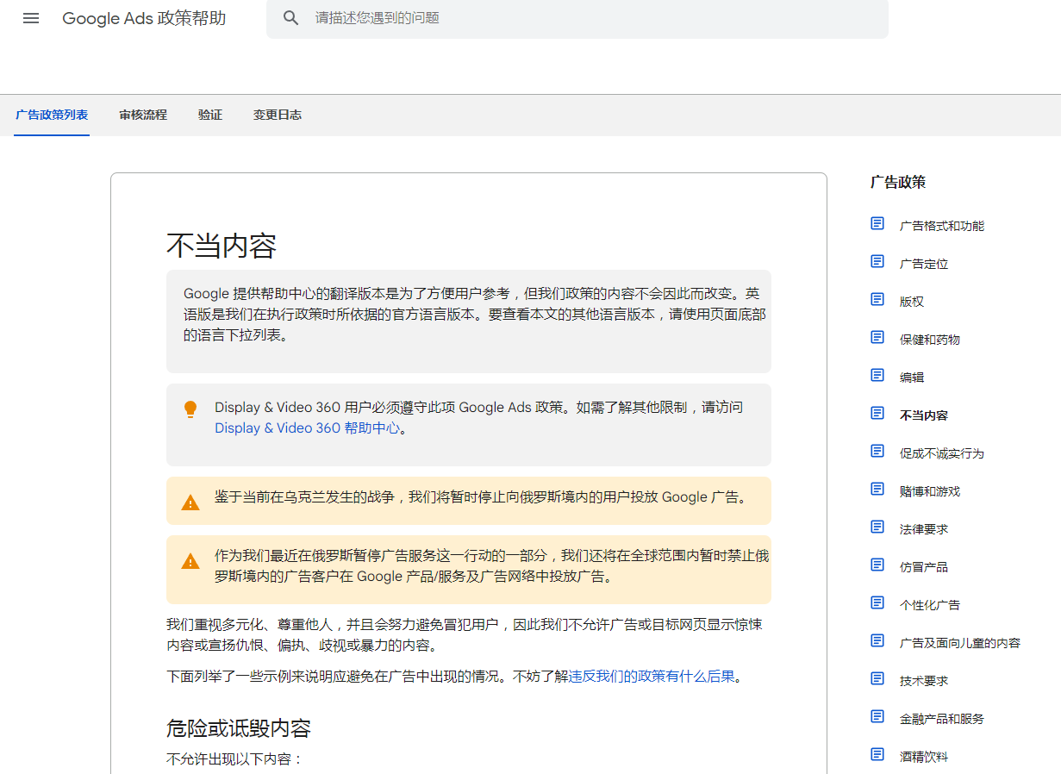The image size is (1061, 774).
Task: Open the Display & Video 360 帮助中心 link
Action: point(308,428)
